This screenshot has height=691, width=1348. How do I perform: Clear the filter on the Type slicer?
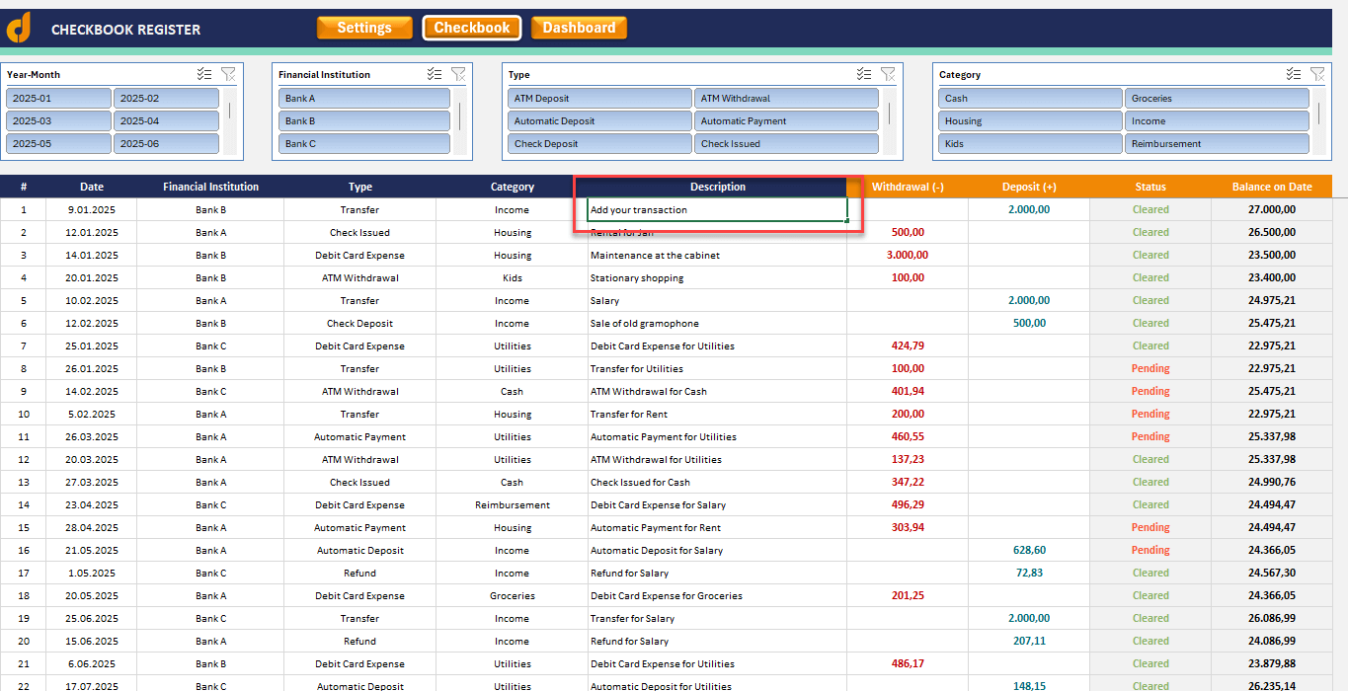tap(888, 74)
